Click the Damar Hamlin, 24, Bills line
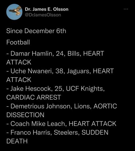 [55, 53]
